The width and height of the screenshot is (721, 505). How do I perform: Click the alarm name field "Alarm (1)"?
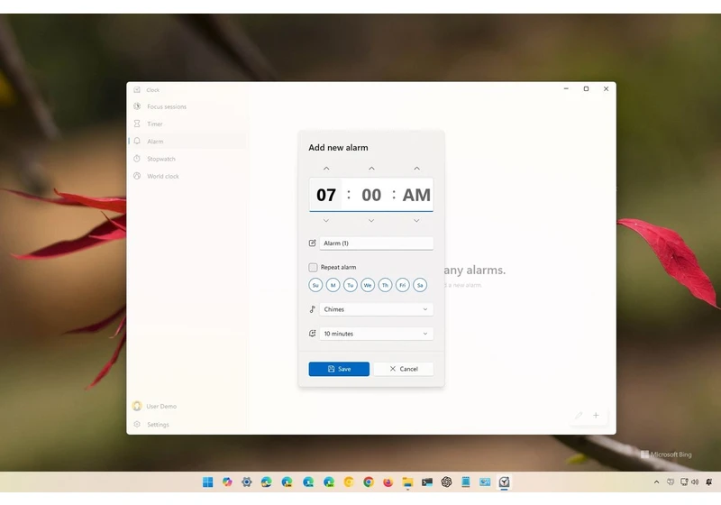[x=376, y=243]
